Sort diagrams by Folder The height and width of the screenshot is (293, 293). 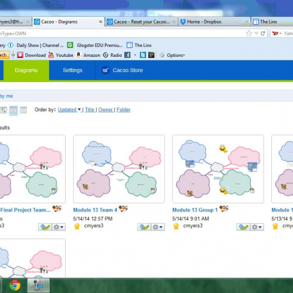tap(124, 110)
